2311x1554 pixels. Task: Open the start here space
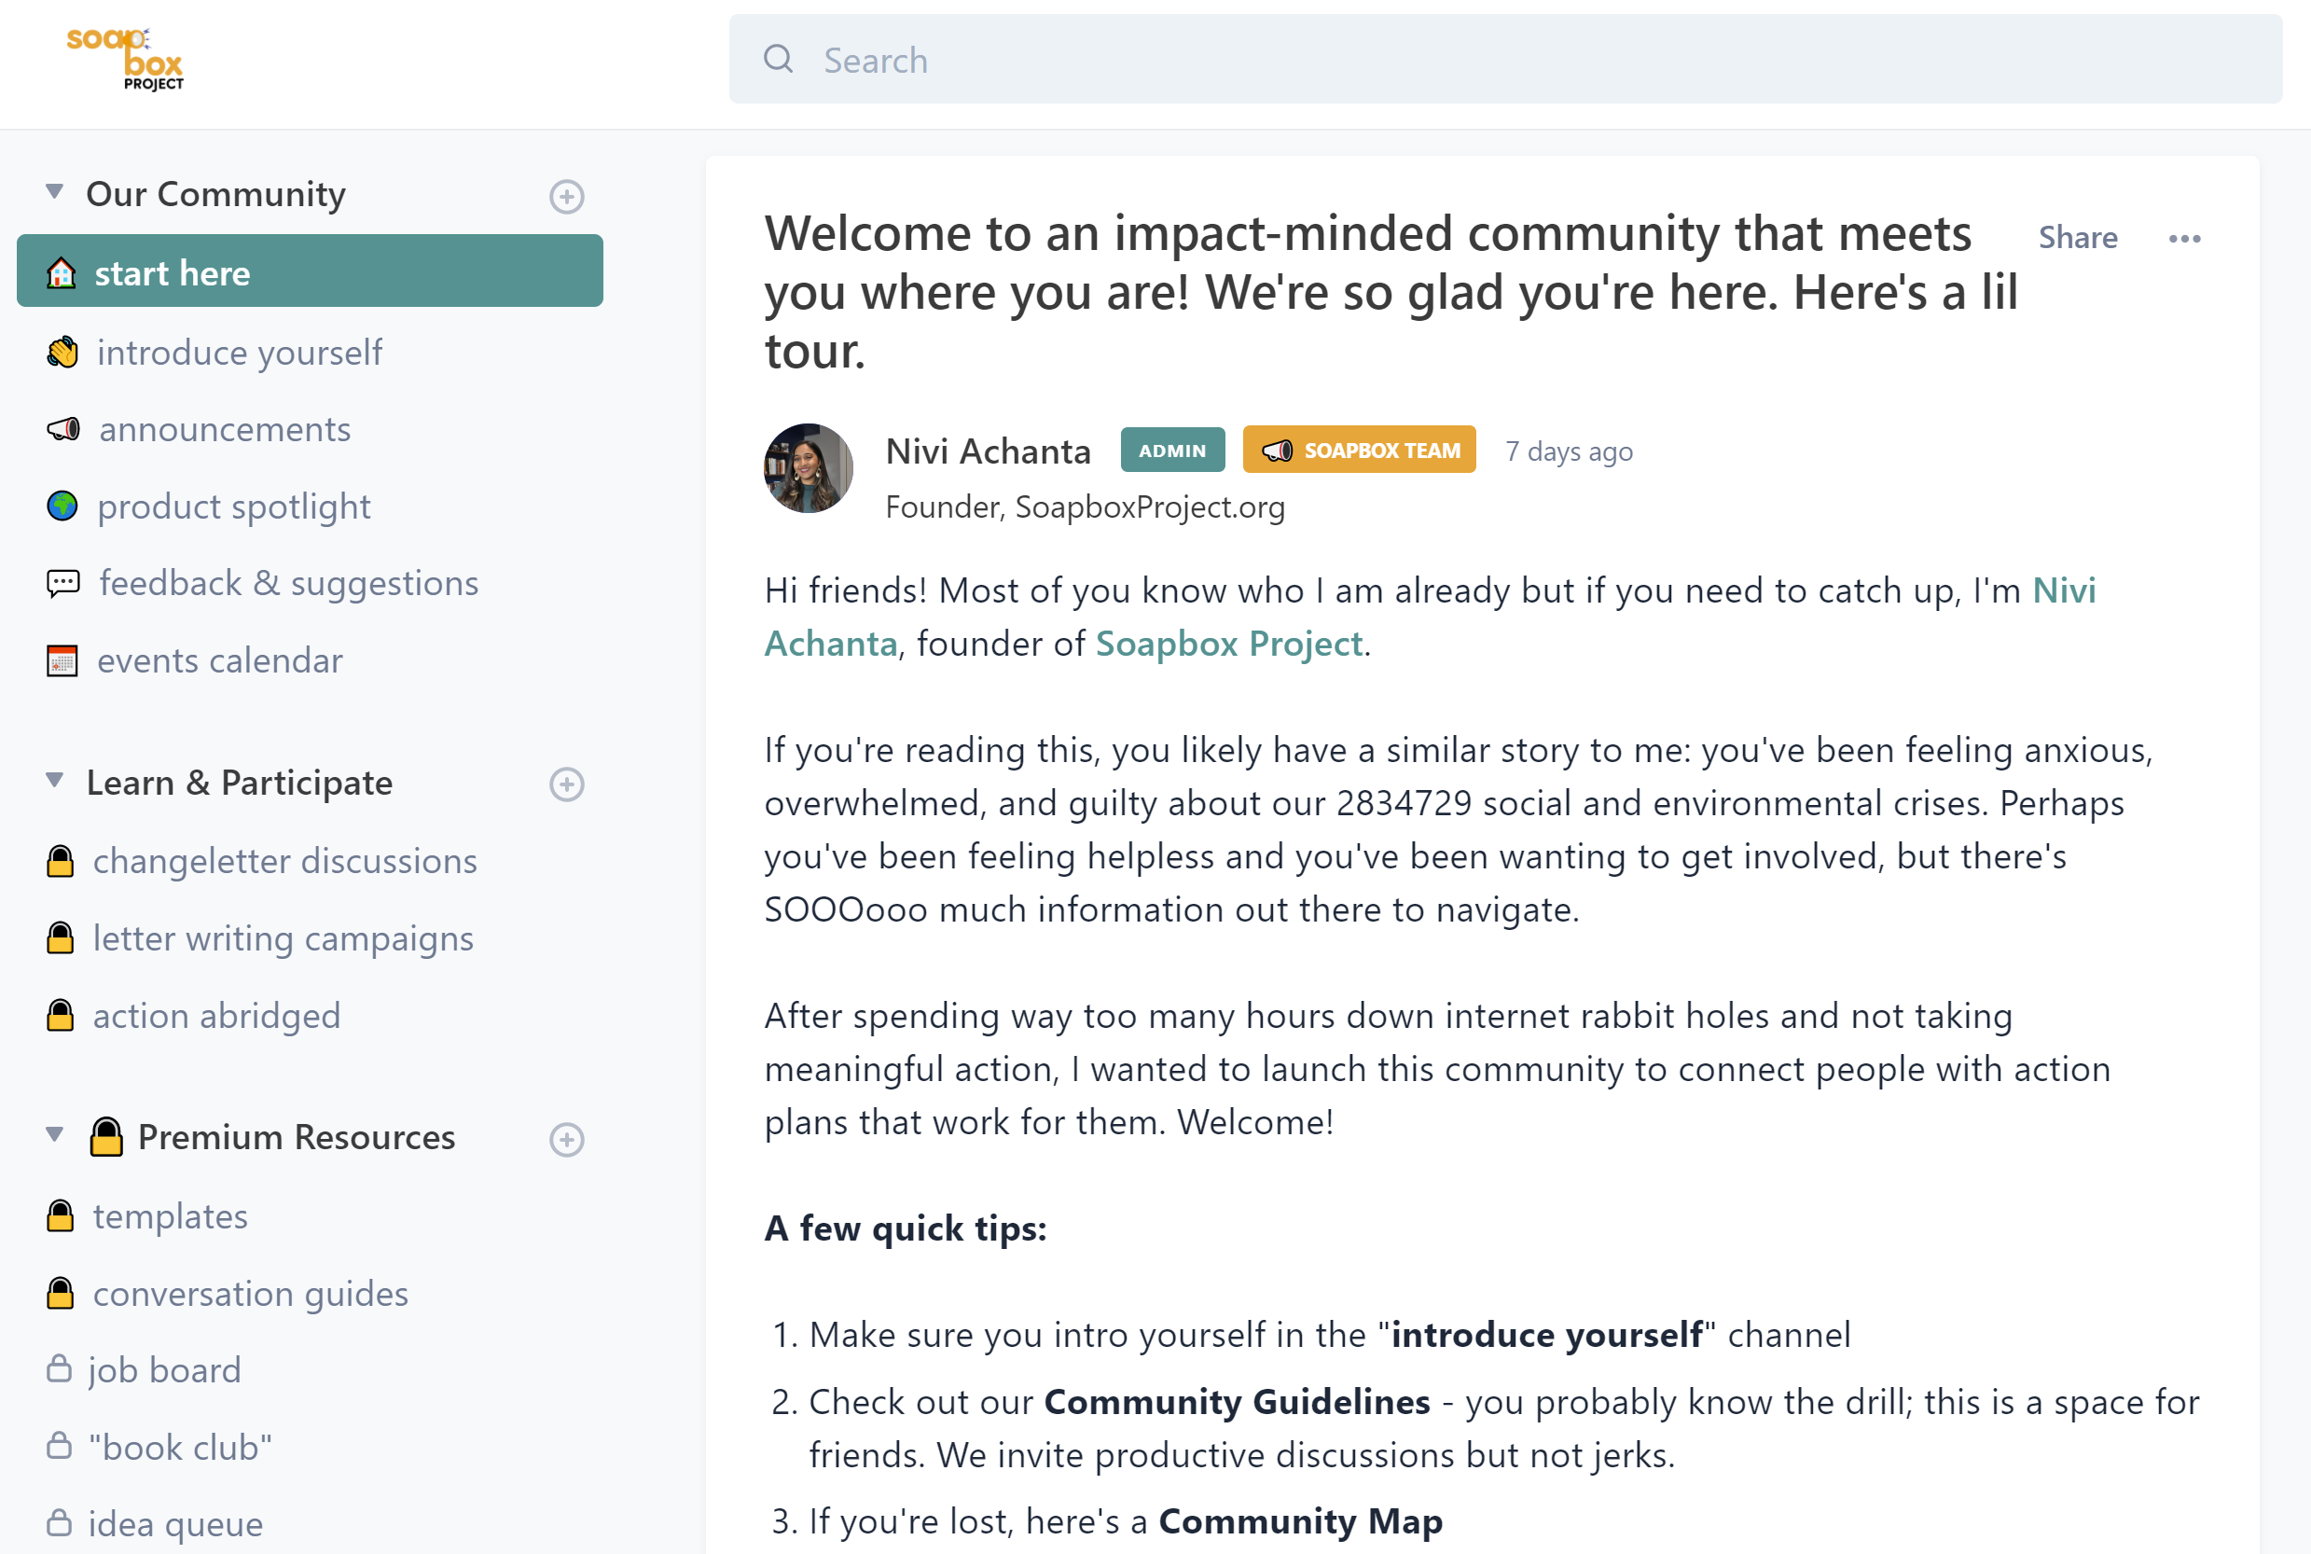(x=311, y=271)
